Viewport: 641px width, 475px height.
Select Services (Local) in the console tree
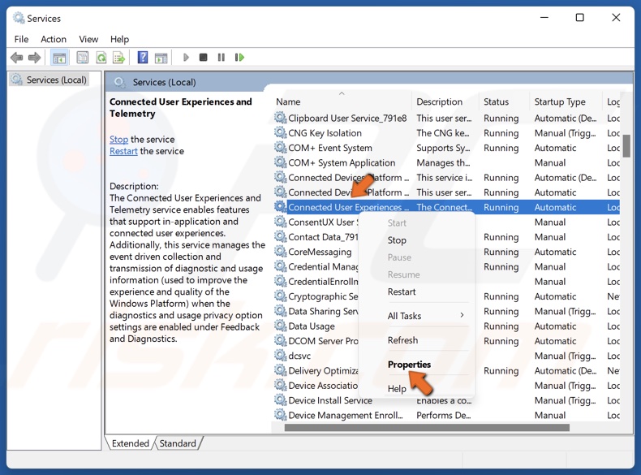[x=57, y=80]
